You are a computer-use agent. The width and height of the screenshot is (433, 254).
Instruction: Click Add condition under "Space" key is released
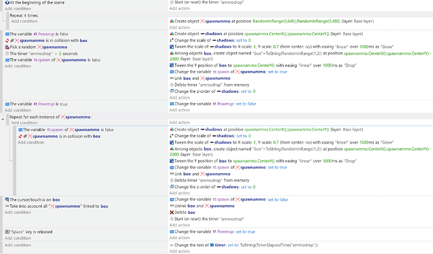18,238
